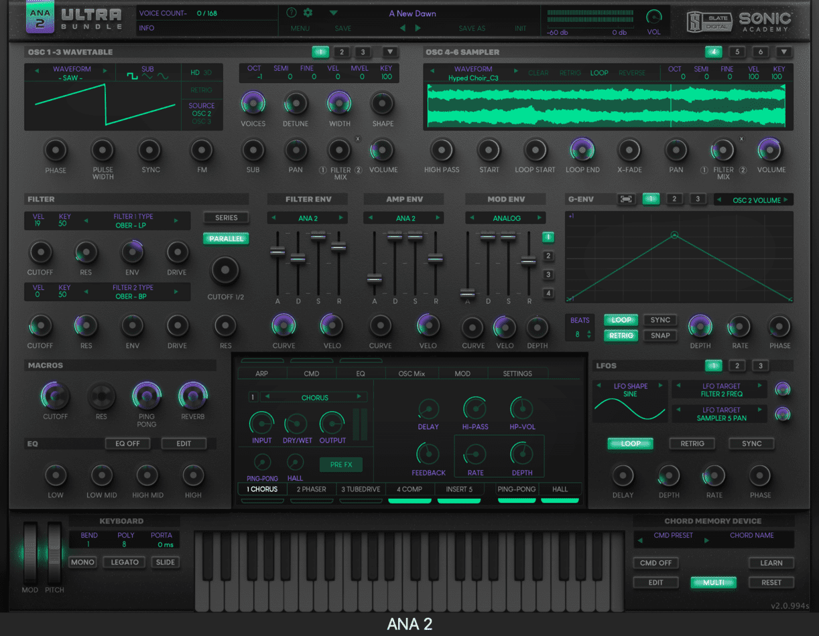Toggle LEGATO mode
Viewport: 819px width, 636px height.
click(x=125, y=562)
